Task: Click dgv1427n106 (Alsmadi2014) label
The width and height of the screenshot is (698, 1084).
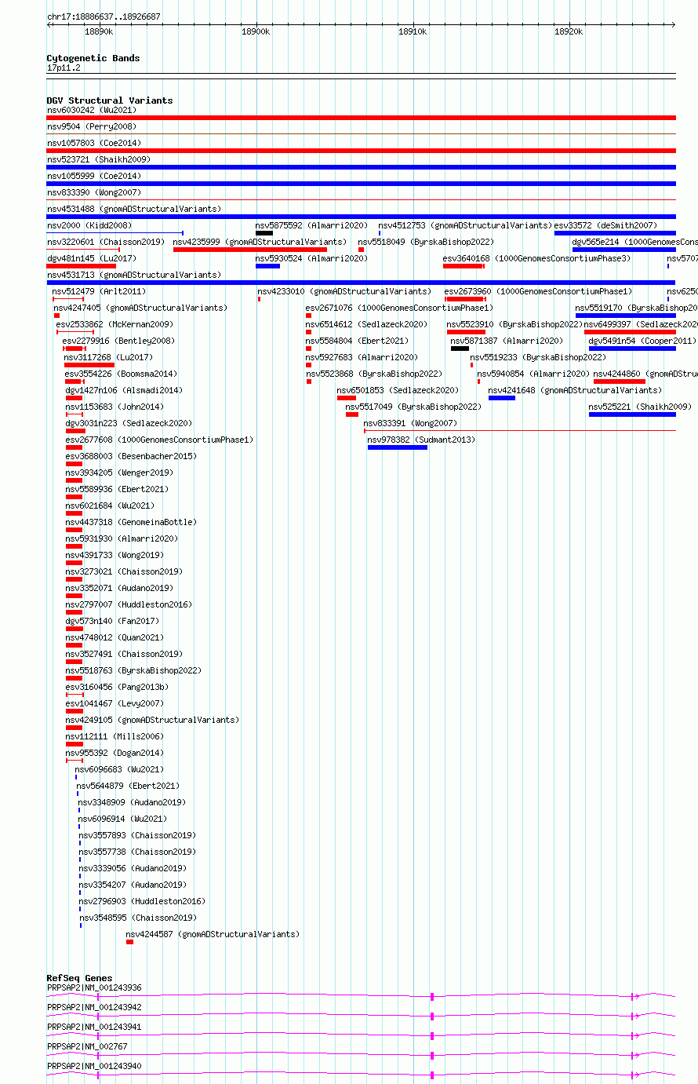Action: pos(123,390)
